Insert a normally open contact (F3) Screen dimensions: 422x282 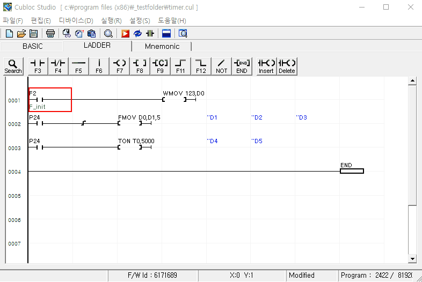click(38, 66)
